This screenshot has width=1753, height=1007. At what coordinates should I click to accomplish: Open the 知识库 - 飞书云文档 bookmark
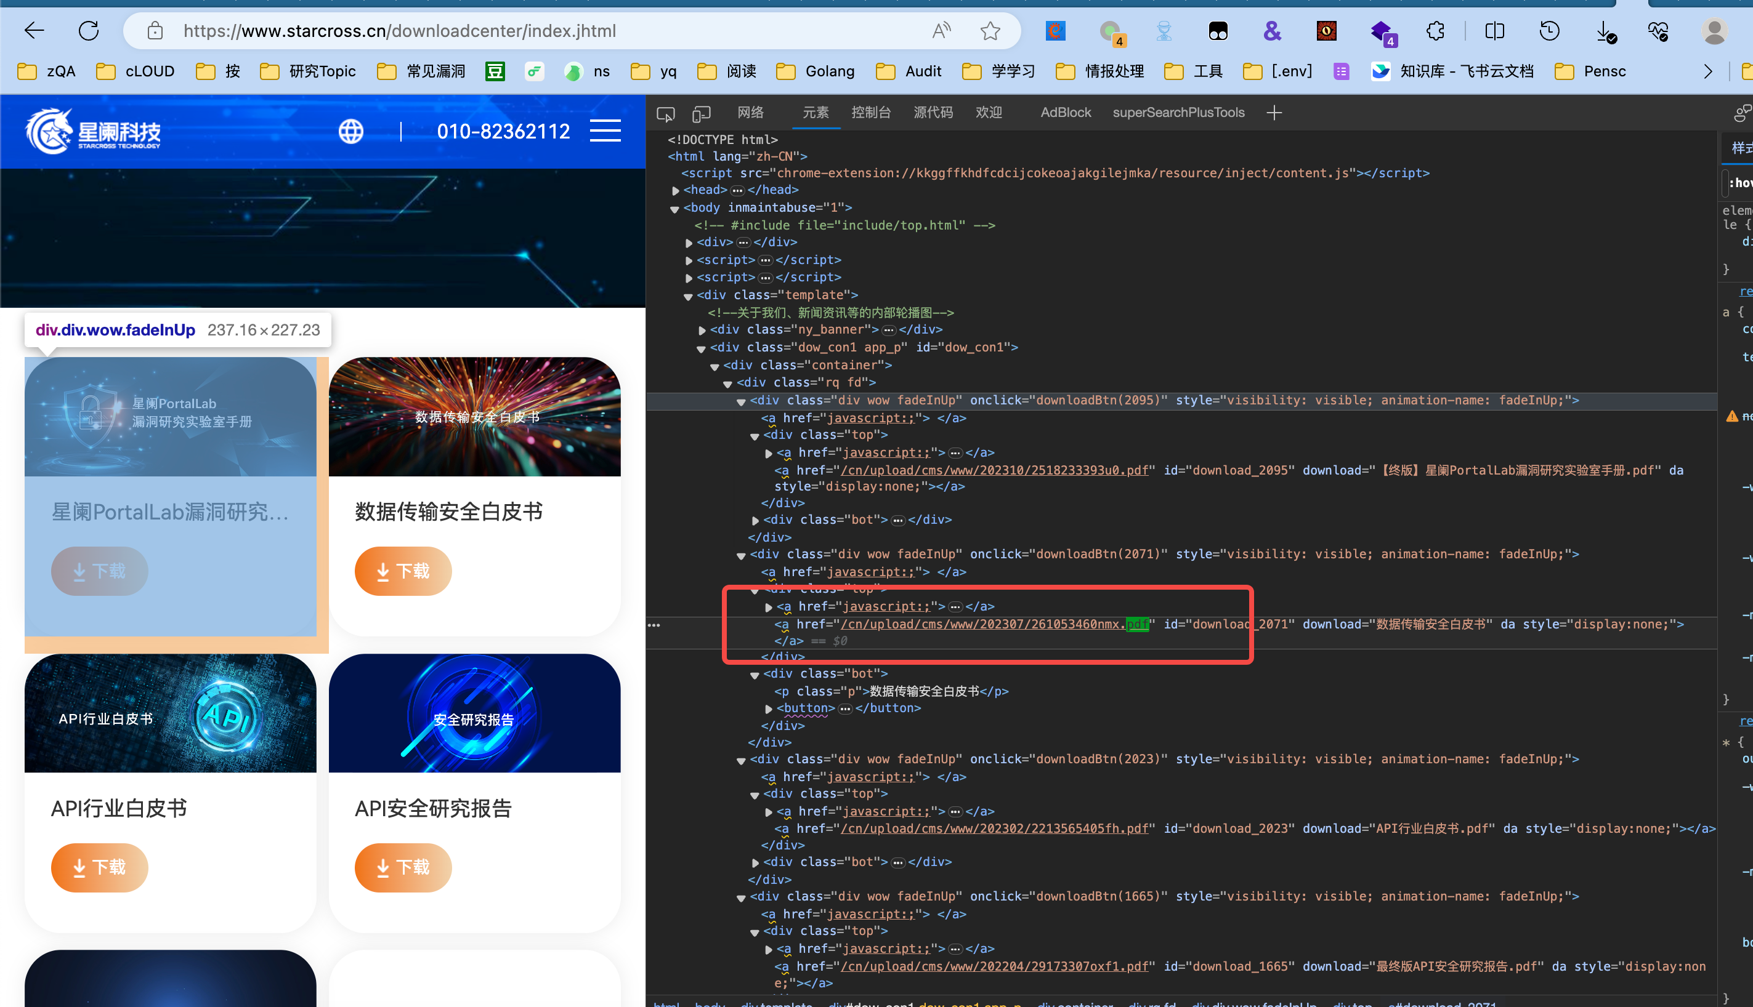[x=1452, y=71]
